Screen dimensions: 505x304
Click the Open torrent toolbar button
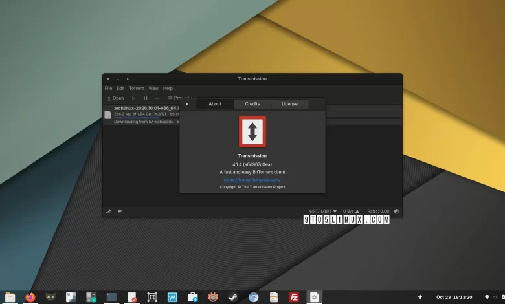[x=115, y=98]
